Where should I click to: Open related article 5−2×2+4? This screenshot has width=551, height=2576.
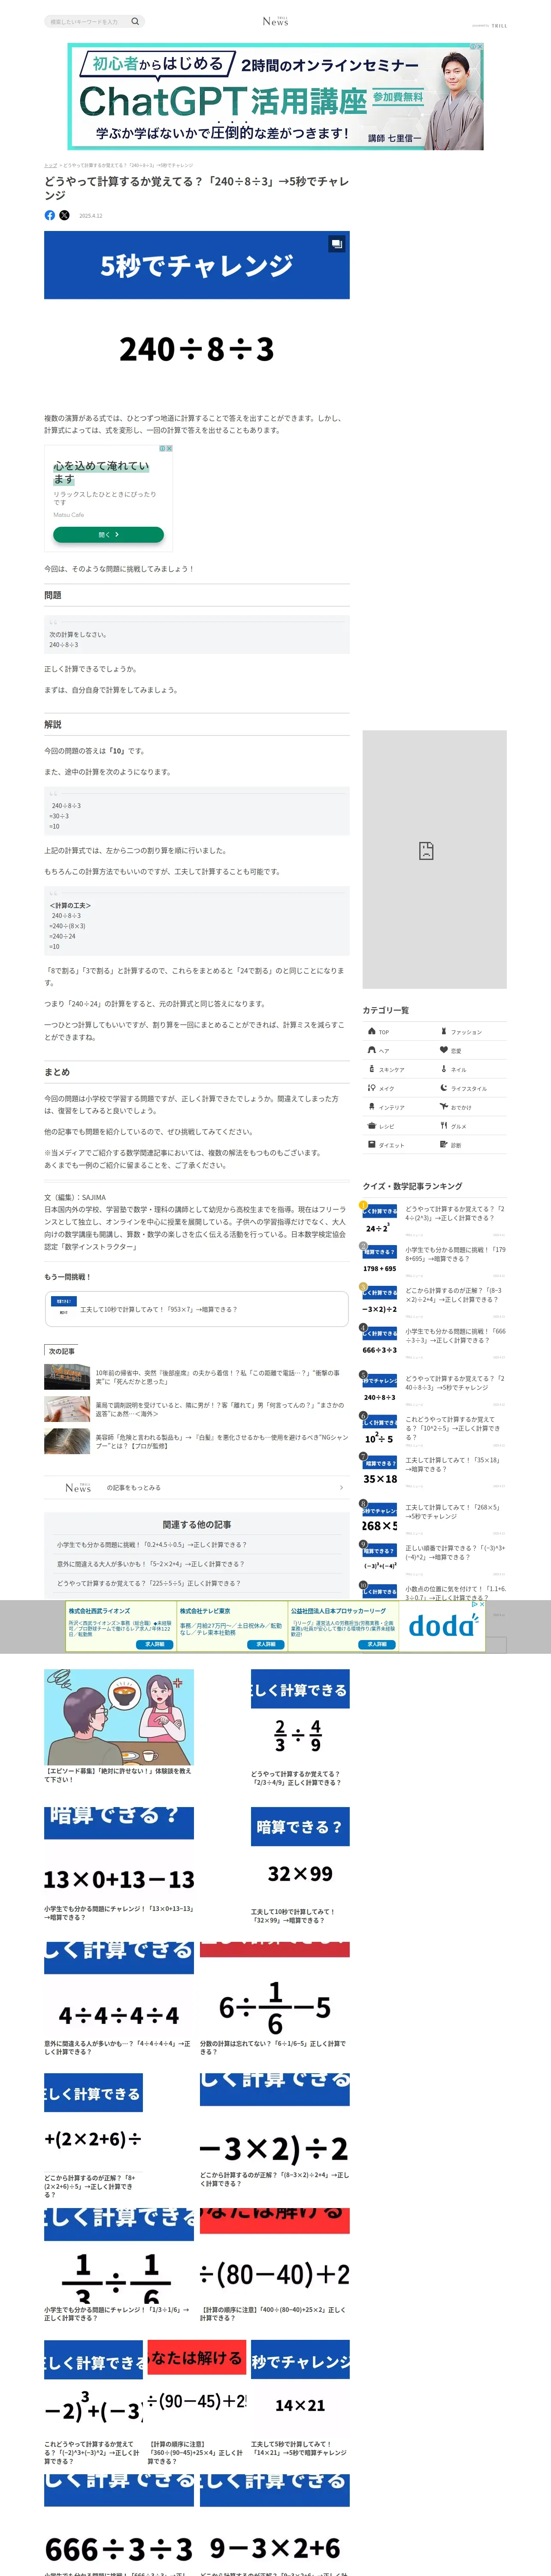(150, 1564)
